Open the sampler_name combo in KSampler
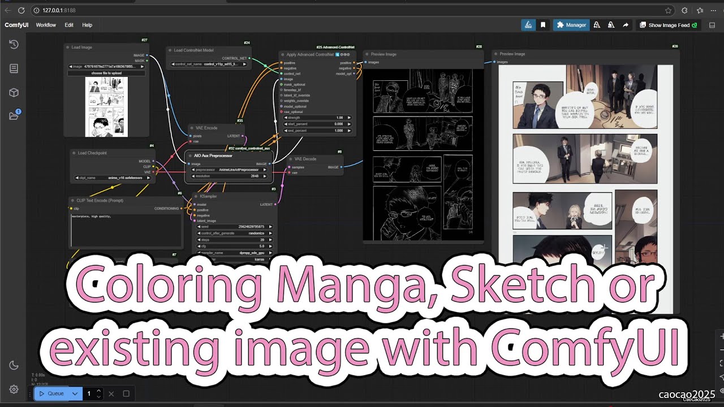 235,253
